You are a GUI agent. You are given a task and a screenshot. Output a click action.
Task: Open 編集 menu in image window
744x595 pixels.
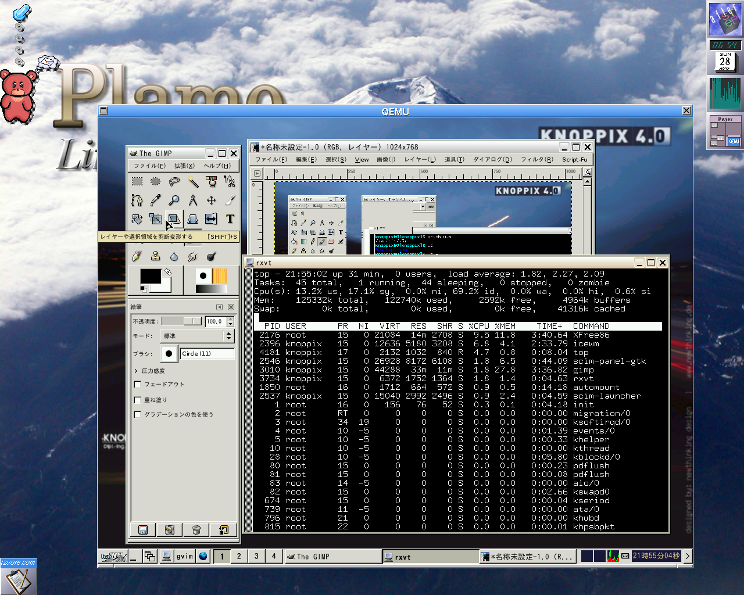click(x=306, y=159)
